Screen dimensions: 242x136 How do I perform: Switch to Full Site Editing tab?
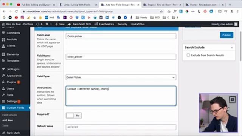[x=36, y=5]
